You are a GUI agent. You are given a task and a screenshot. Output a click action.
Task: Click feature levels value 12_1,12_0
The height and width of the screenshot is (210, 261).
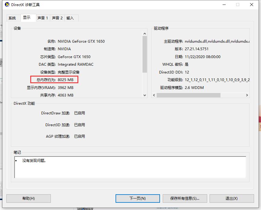[217, 80]
